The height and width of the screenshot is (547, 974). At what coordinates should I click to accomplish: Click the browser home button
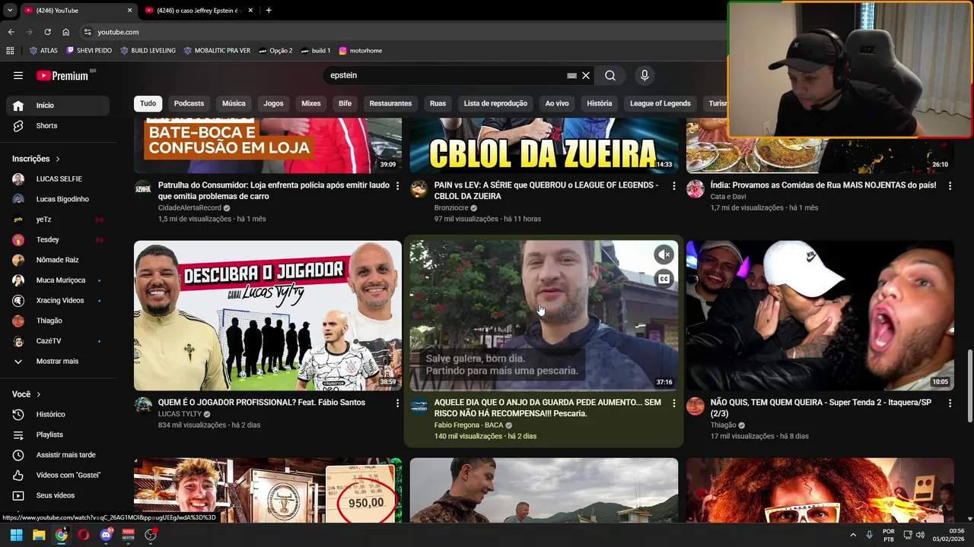(65, 32)
